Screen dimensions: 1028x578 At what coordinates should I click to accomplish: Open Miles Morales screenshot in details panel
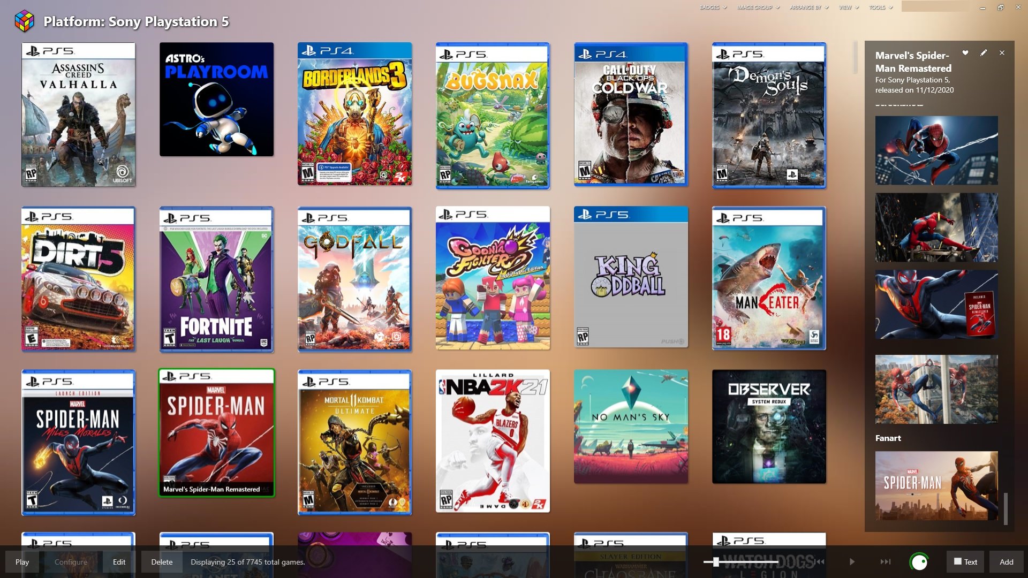(x=936, y=305)
